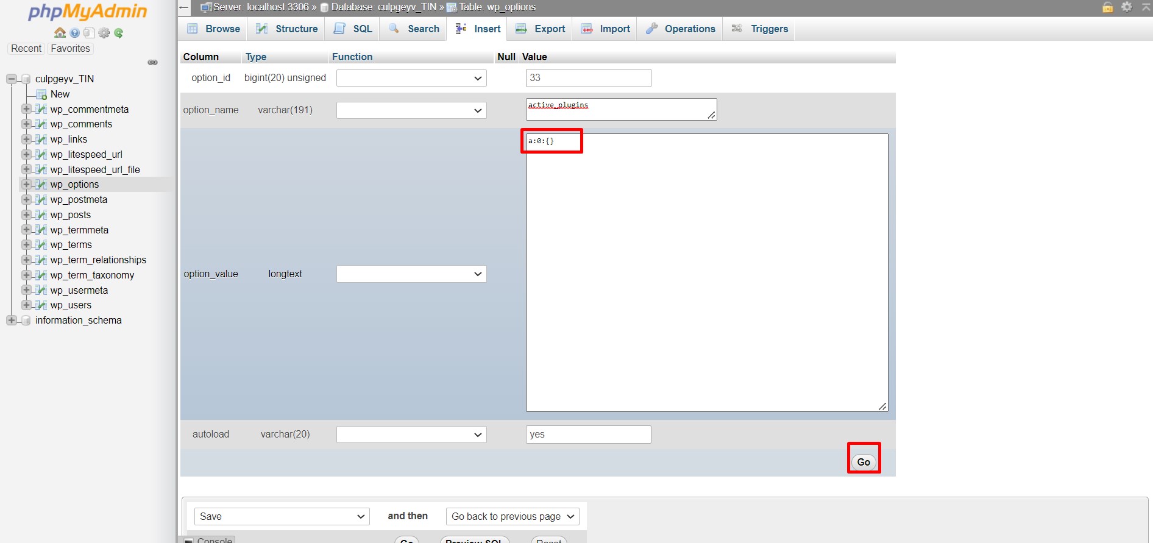Click table icon beside wp_termmeta
1153x543 pixels.
(41, 230)
